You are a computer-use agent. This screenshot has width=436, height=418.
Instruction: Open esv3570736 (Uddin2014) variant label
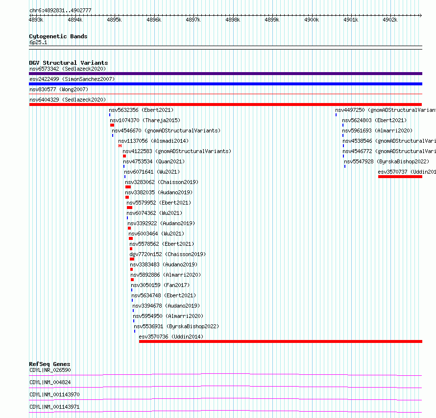pos(171,337)
